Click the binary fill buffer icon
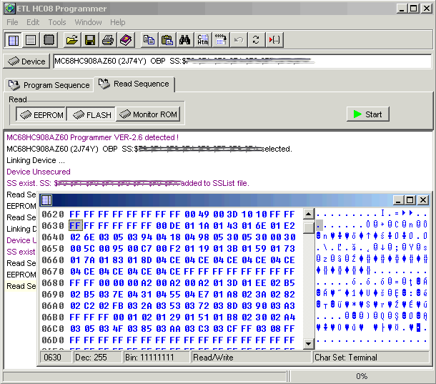436x384 pixels. coord(221,40)
